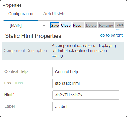Click the greyed Delete button
This screenshot has width=127, height=117.
91,25
